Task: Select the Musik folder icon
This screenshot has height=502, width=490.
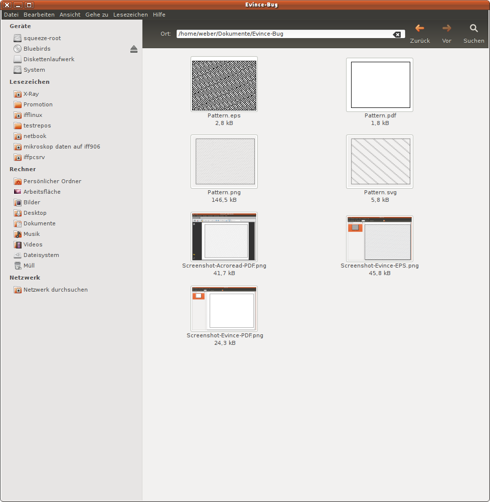Action: point(18,234)
